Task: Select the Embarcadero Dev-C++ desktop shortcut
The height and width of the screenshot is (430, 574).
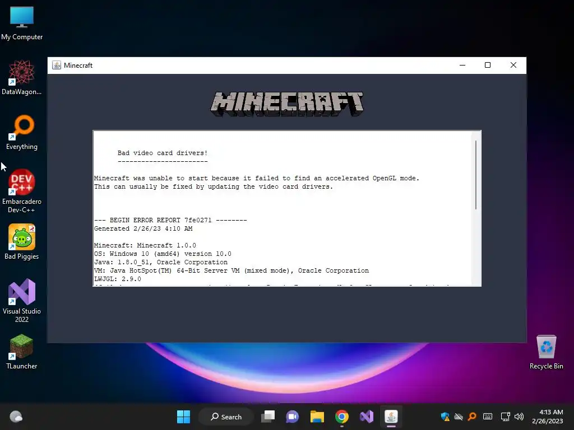Action: tap(22, 191)
